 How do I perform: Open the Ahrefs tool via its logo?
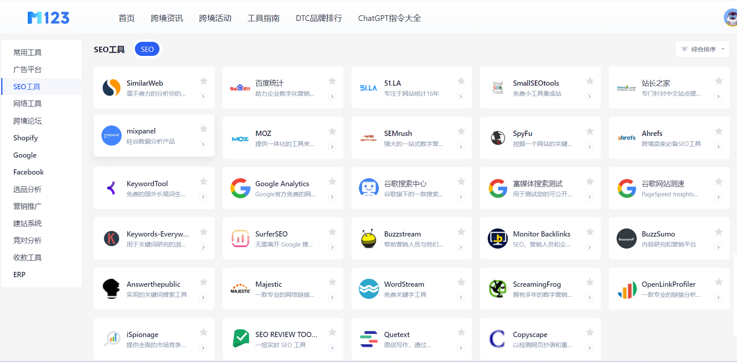pyautogui.click(x=627, y=138)
